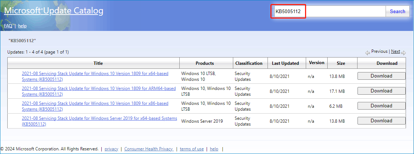
Task: Download the 6.2 MB x86 update
Action: pyautogui.click(x=381, y=106)
